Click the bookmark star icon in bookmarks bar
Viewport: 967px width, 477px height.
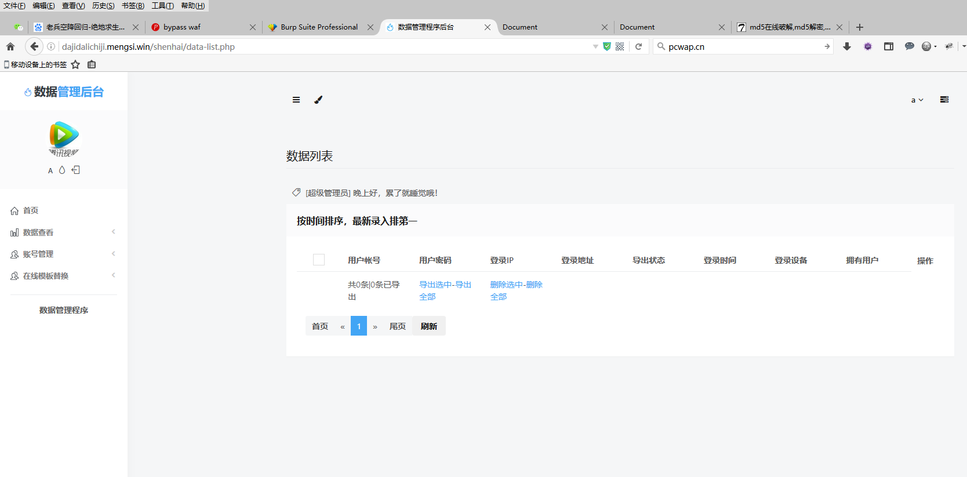[75, 64]
